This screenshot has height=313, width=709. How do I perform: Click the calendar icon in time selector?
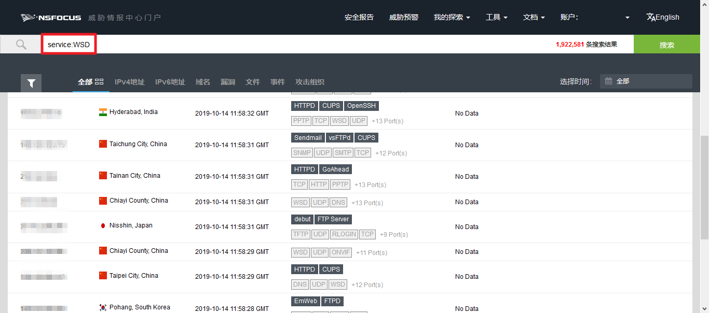point(609,81)
